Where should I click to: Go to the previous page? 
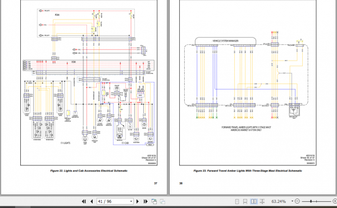point(92,201)
